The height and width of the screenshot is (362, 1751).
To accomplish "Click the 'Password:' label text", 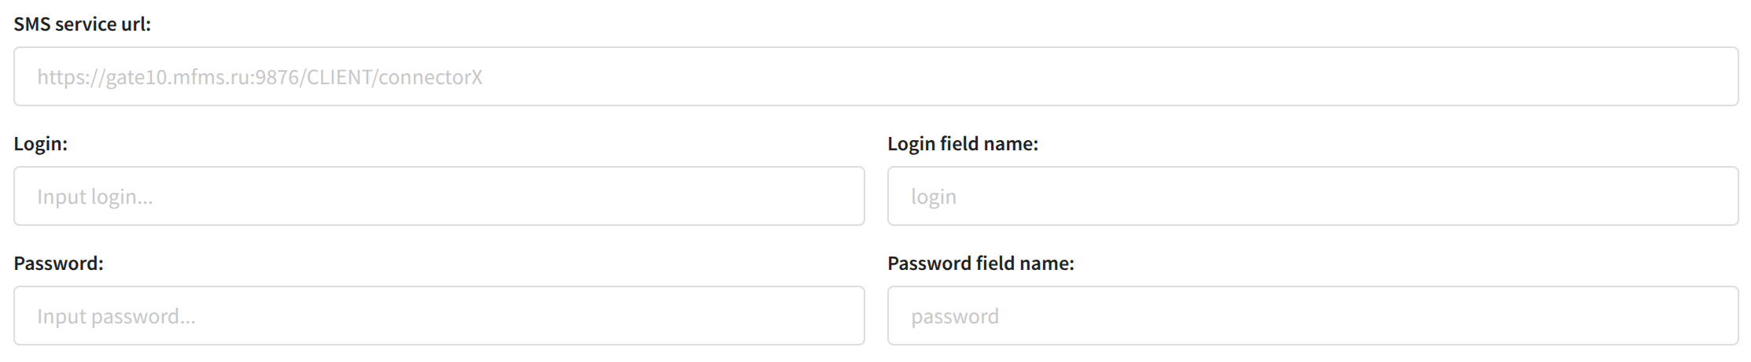I will tap(58, 264).
